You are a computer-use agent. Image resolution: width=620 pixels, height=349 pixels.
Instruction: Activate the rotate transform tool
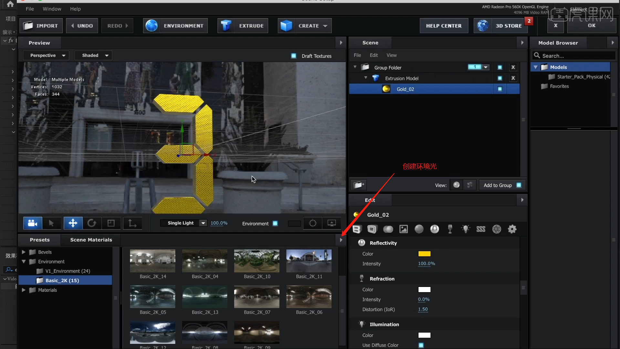(x=92, y=223)
